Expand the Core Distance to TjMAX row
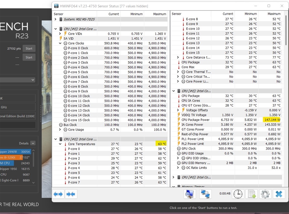The height and width of the screenshot is (214, 289). coord(178,57)
